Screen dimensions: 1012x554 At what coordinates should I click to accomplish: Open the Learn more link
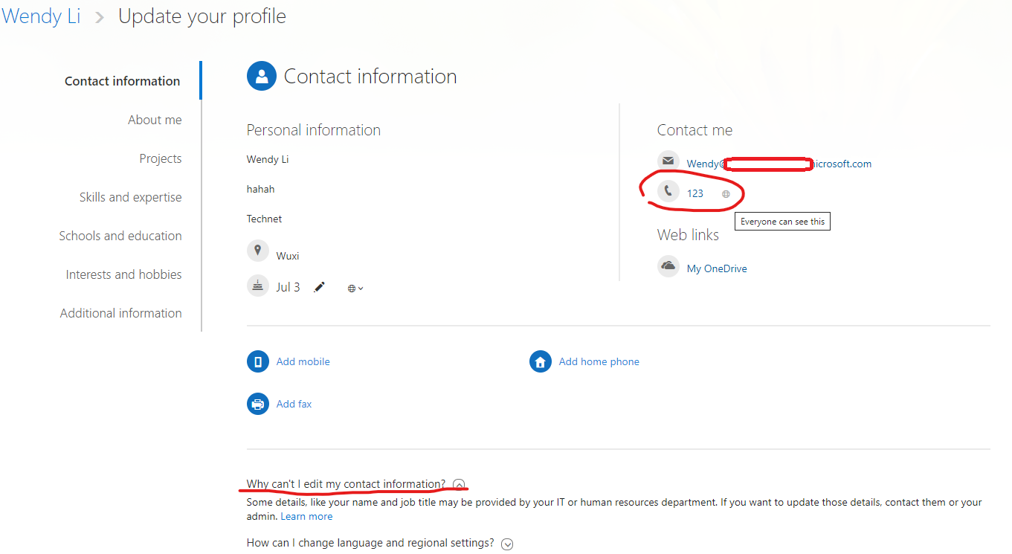tap(306, 515)
